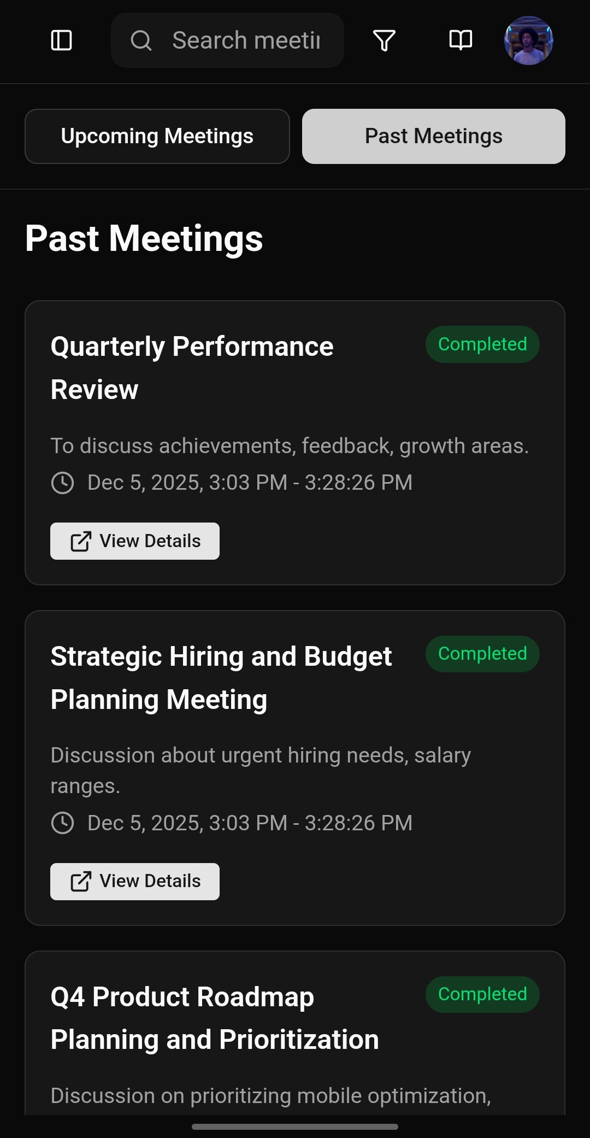
Task: Click the Past Meetings page heading
Action: [x=144, y=239]
